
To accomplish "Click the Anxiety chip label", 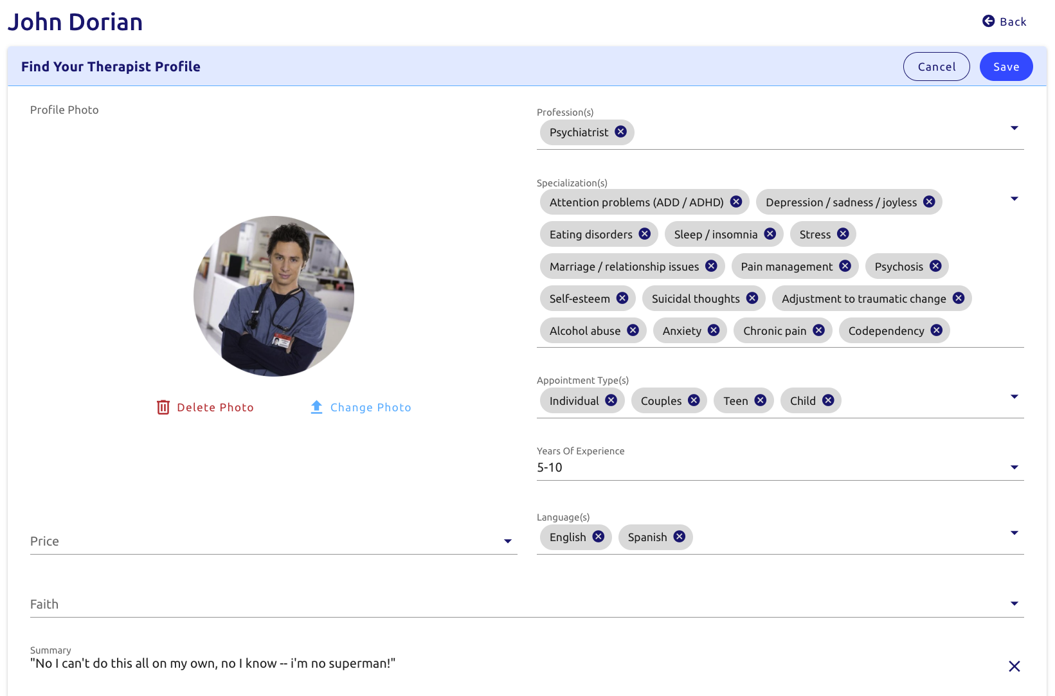I will (682, 331).
